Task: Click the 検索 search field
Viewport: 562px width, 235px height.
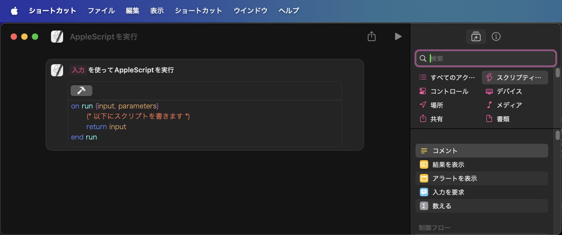Action: point(486,58)
